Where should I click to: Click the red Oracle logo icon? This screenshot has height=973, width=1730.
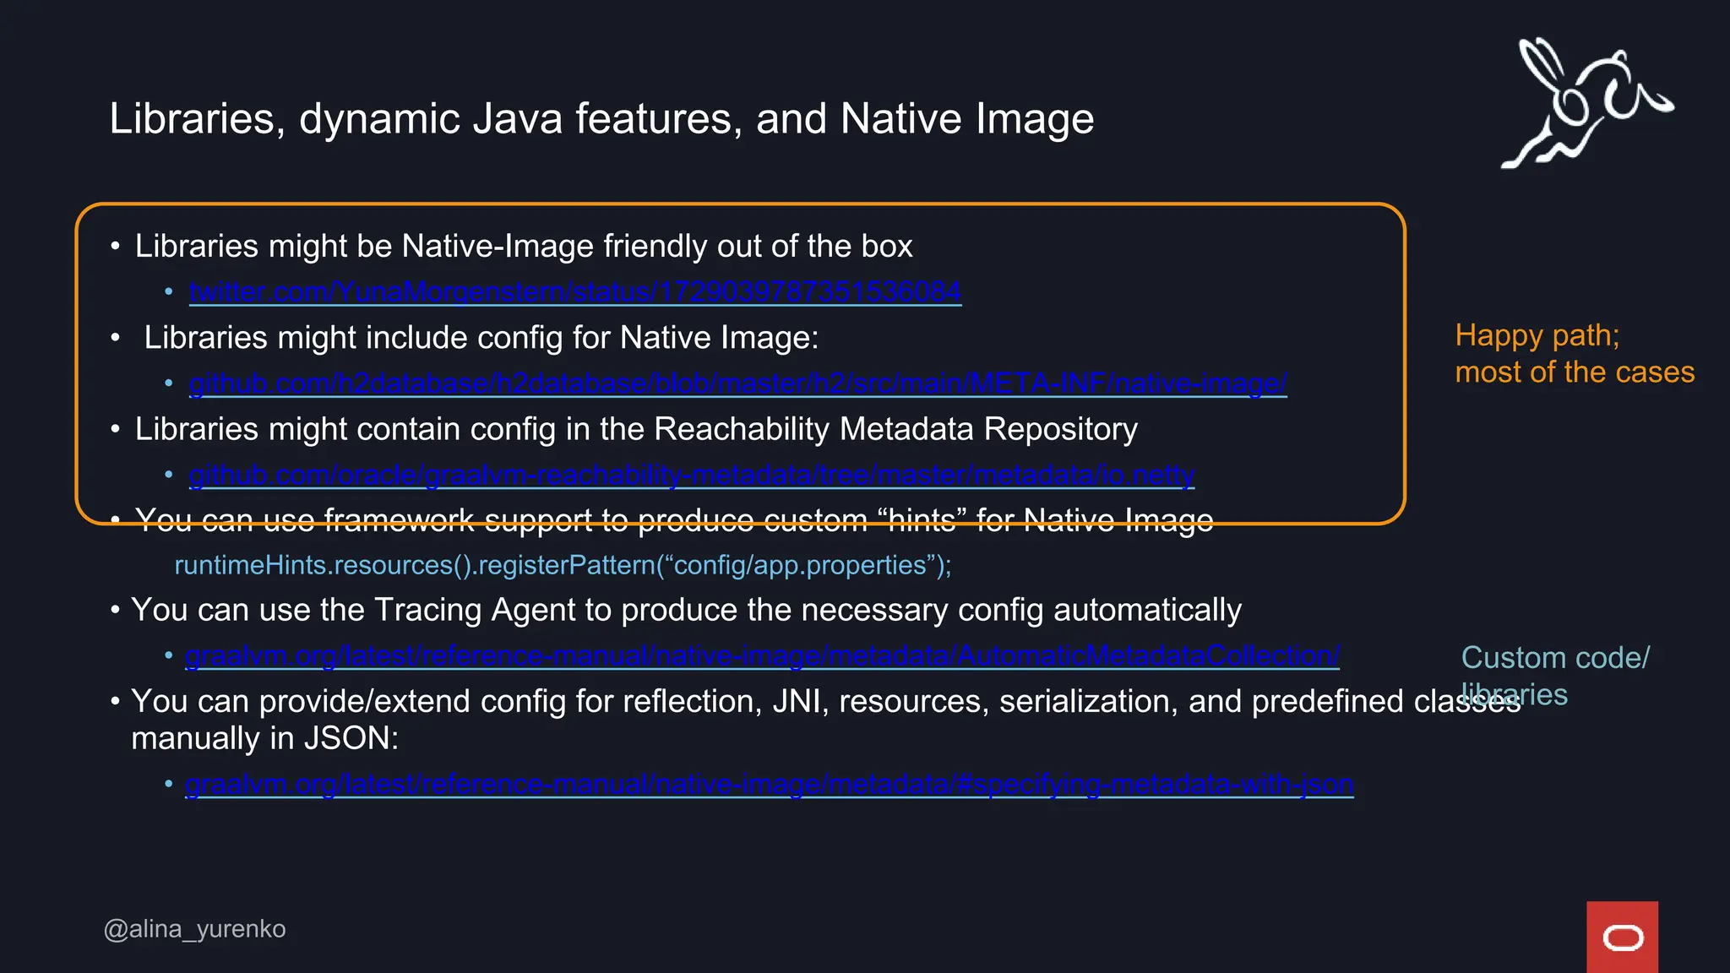point(1622,937)
